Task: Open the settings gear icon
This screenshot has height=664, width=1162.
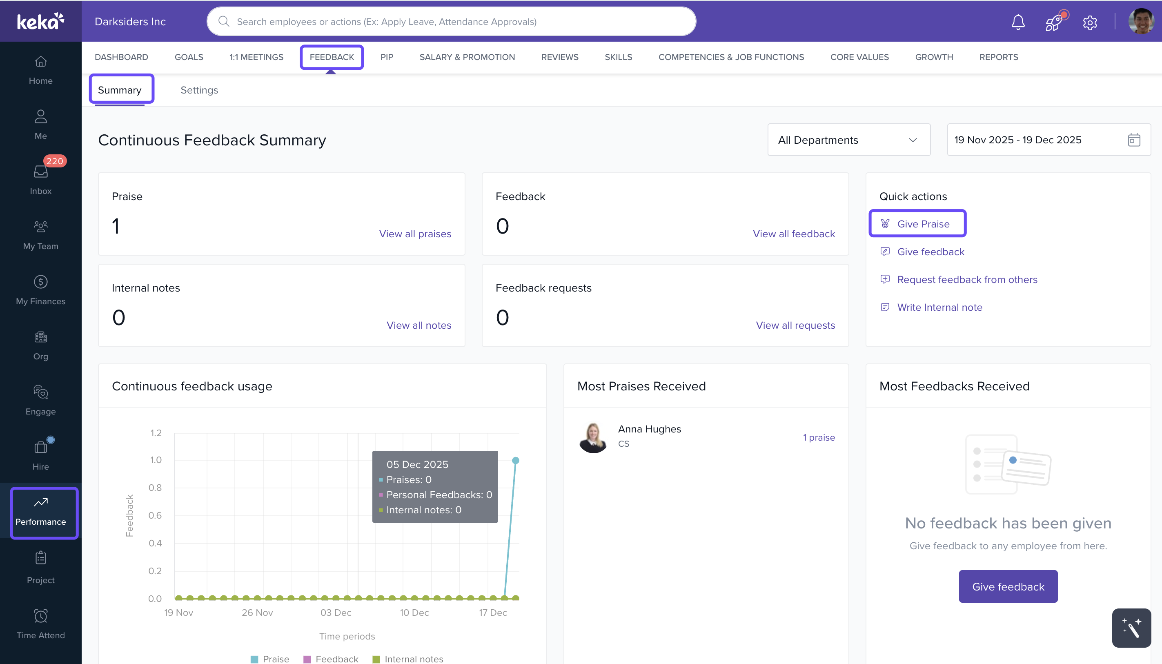Action: point(1089,22)
